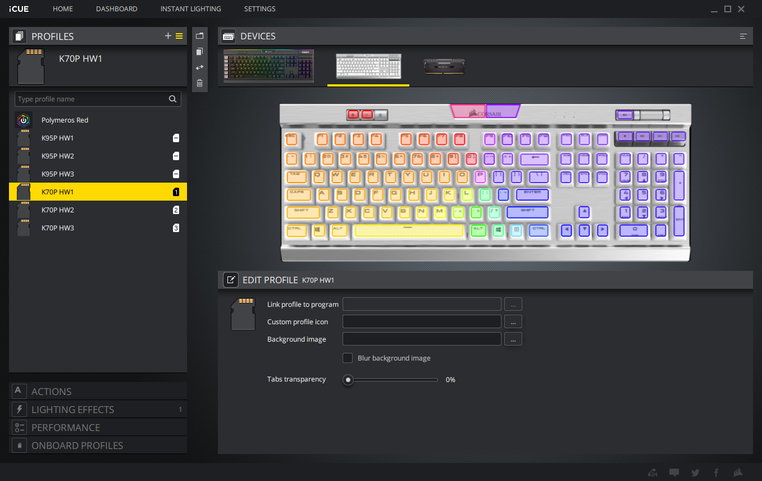
Task: Click the spacebar on the keyboard image
Action: (x=409, y=230)
